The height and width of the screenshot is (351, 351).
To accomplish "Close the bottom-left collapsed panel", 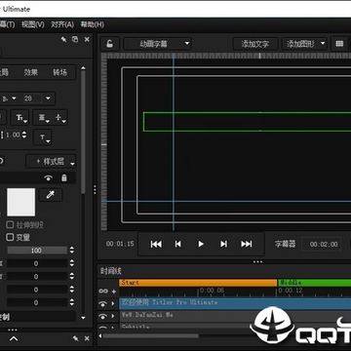I will tap(87, 338).
